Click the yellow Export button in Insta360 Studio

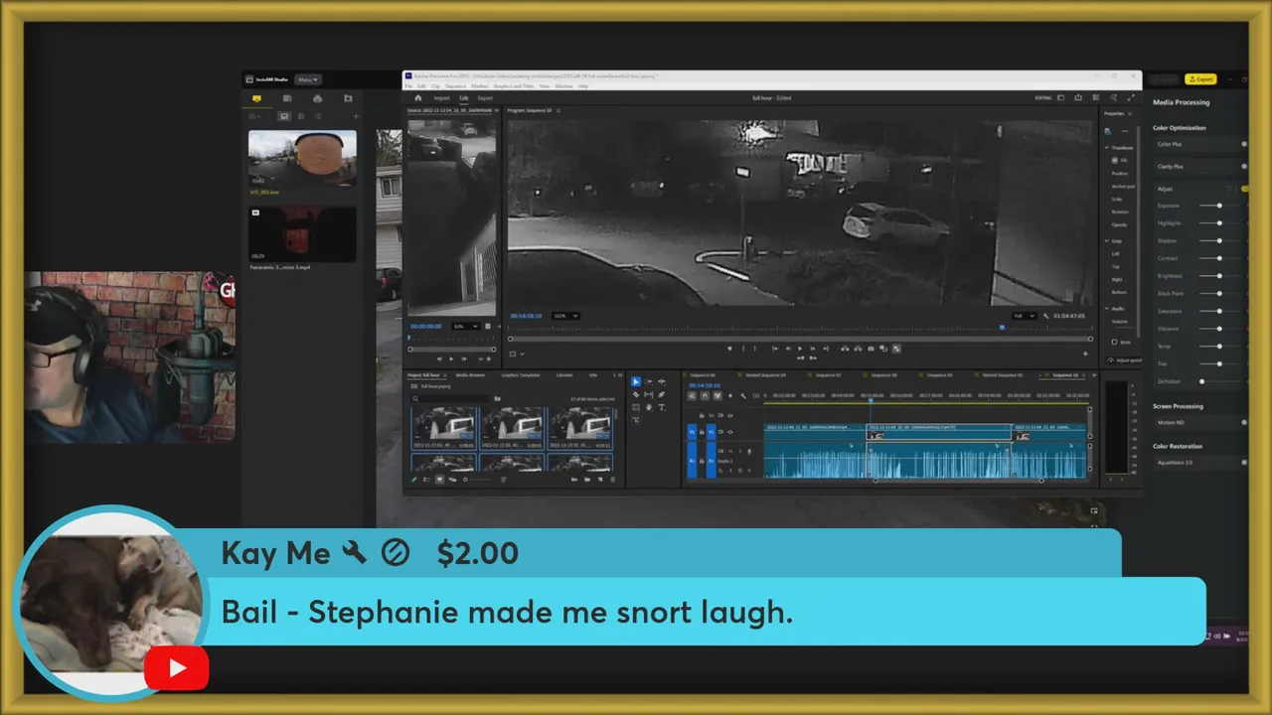click(x=1200, y=79)
